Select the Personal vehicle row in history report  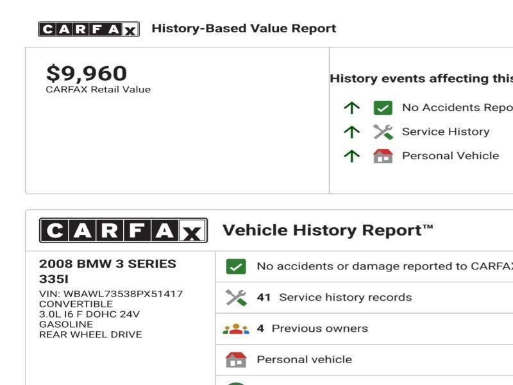tap(304, 359)
